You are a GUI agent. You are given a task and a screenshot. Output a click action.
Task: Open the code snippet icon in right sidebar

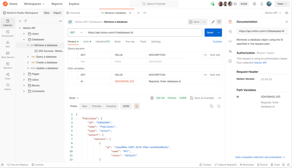(230, 41)
